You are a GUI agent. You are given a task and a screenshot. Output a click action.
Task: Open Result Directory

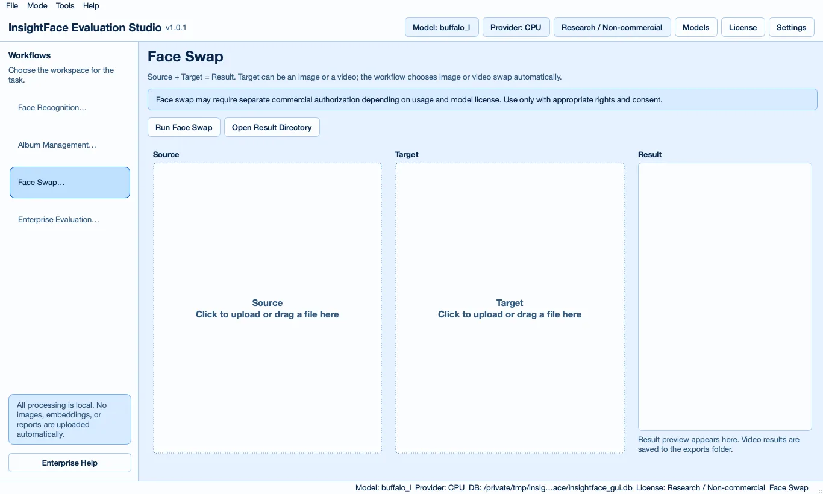(x=272, y=127)
